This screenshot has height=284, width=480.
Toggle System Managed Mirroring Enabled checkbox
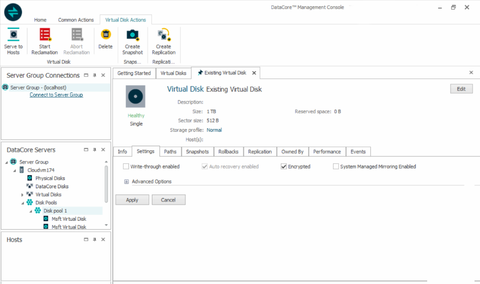336,167
